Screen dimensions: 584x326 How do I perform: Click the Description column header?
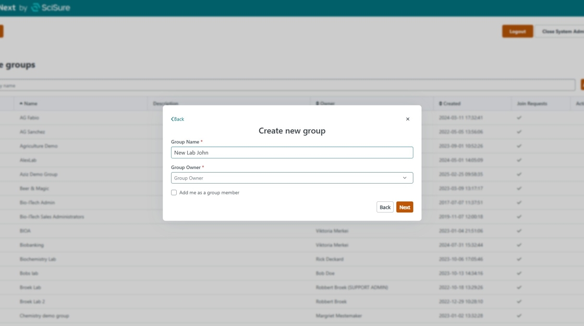point(166,104)
